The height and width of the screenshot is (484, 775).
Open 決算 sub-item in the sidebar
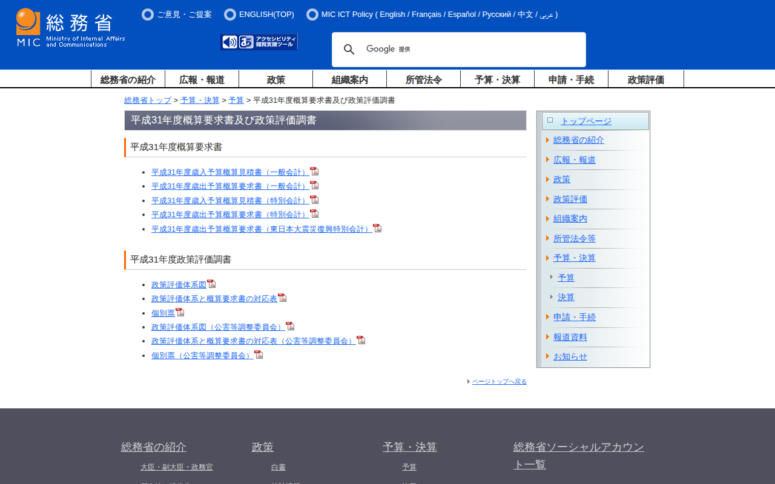pyautogui.click(x=566, y=297)
